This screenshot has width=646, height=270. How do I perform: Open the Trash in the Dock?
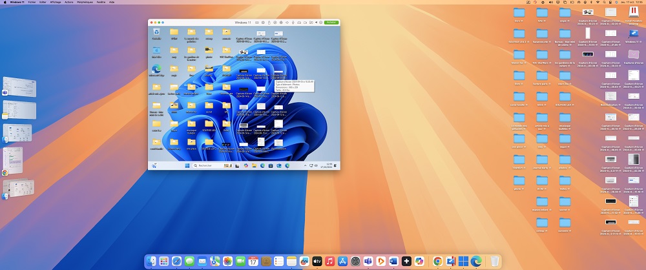[494, 261]
